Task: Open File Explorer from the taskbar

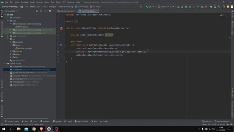Action: (19, 129)
